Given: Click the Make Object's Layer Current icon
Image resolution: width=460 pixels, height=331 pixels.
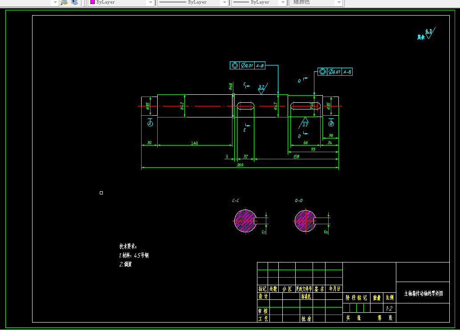Looking at the screenshot, I should pyautogui.click(x=64, y=2).
